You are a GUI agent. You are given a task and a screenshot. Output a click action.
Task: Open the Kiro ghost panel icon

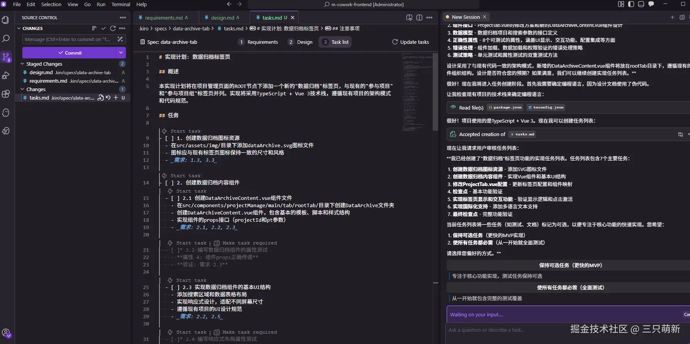pos(6,112)
